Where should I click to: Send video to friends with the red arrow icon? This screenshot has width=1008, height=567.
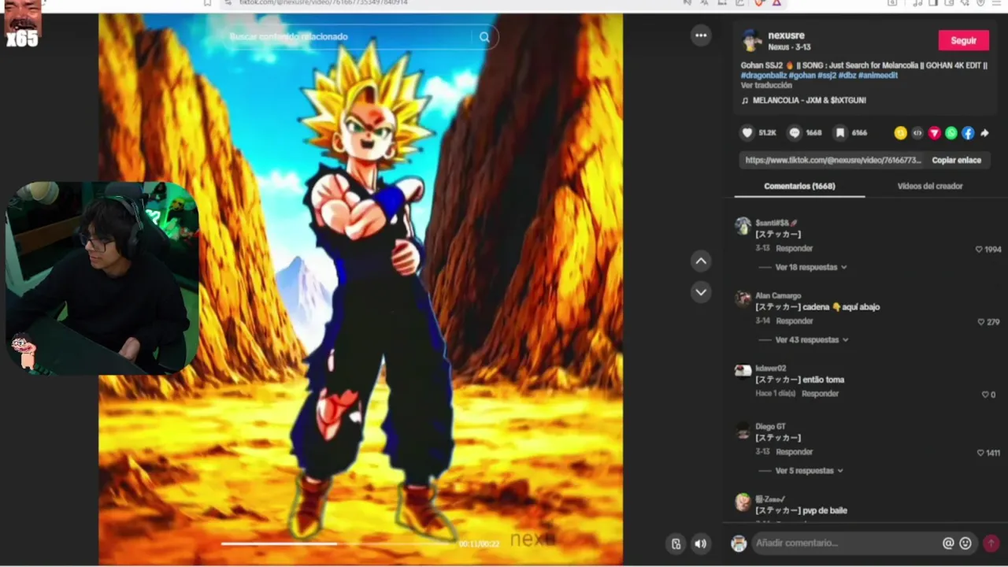click(934, 133)
